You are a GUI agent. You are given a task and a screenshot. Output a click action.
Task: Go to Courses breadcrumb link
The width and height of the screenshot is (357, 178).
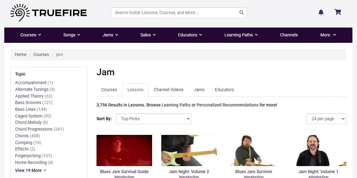pos(41,54)
